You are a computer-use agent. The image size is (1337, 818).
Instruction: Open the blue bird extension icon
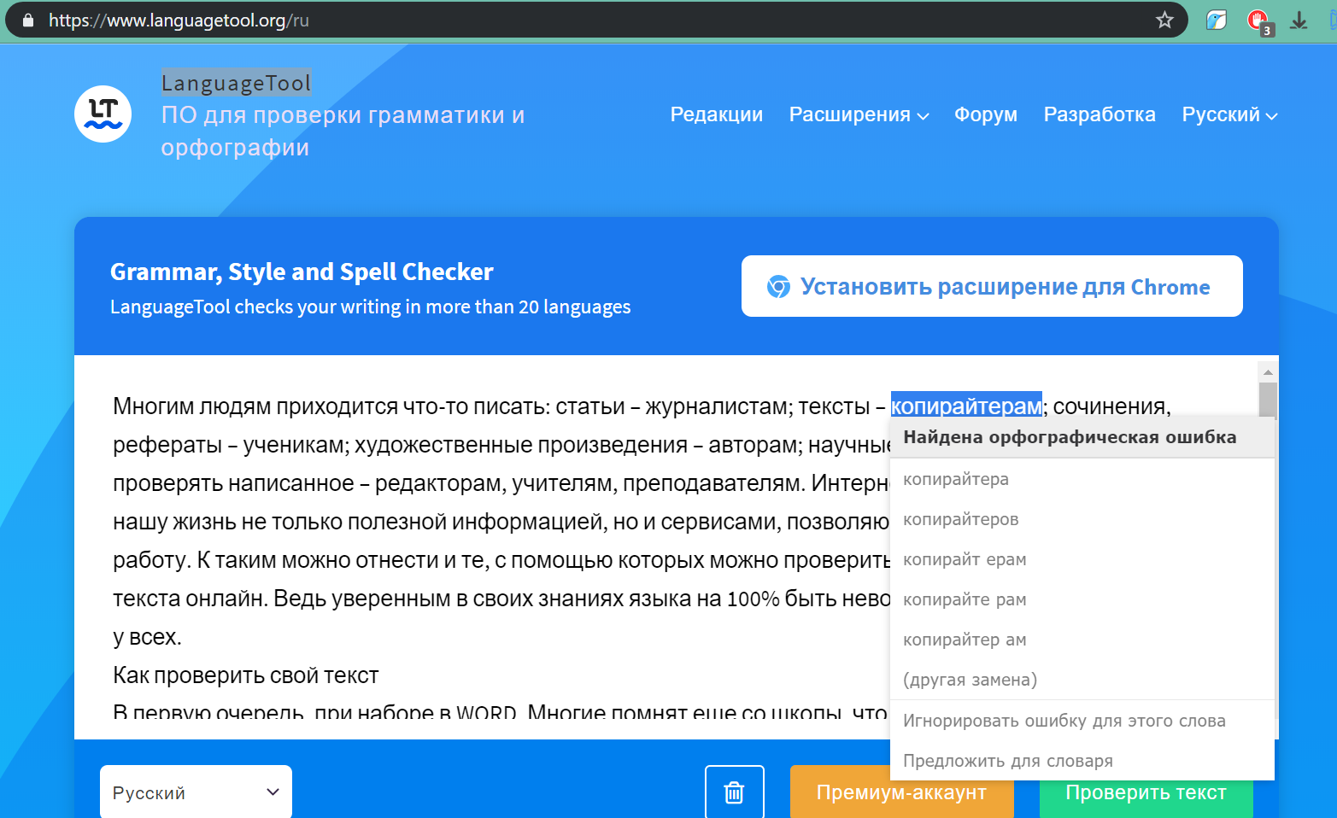coord(1217,20)
